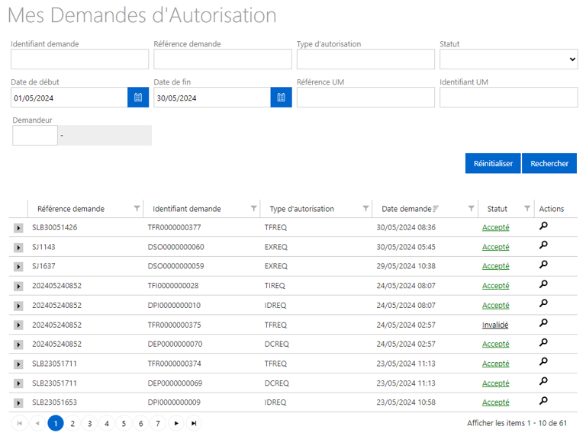Click the Demandeur code field
This screenshot has width=586, height=436.
pos(35,135)
